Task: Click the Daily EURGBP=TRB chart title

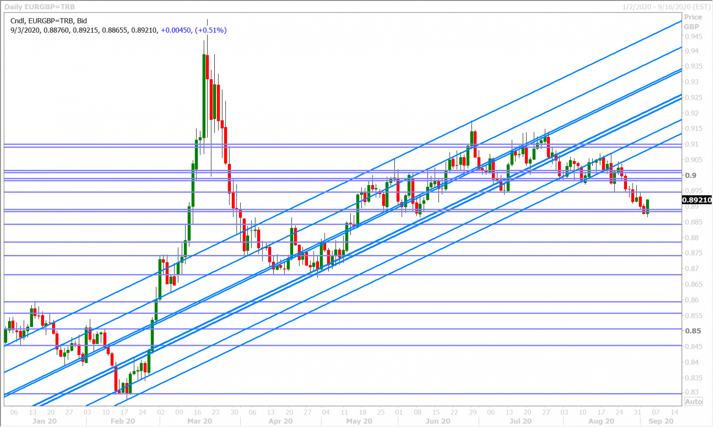Action: tap(40, 7)
